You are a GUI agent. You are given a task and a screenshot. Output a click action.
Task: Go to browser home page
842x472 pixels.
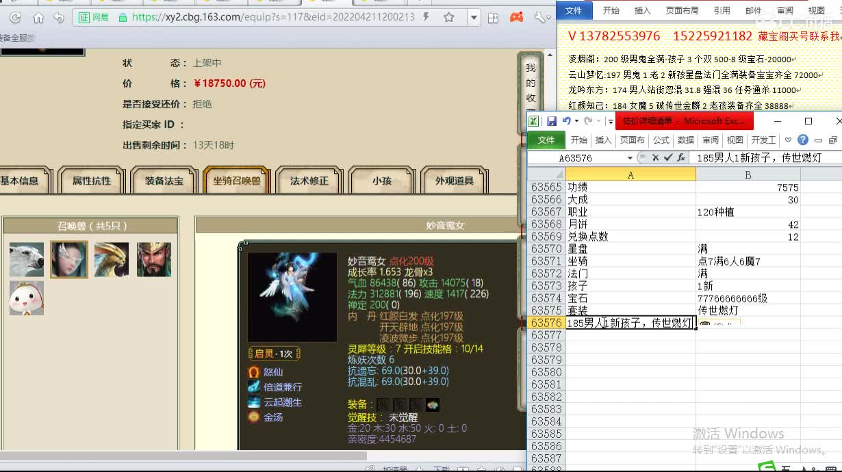[x=38, y=18]
